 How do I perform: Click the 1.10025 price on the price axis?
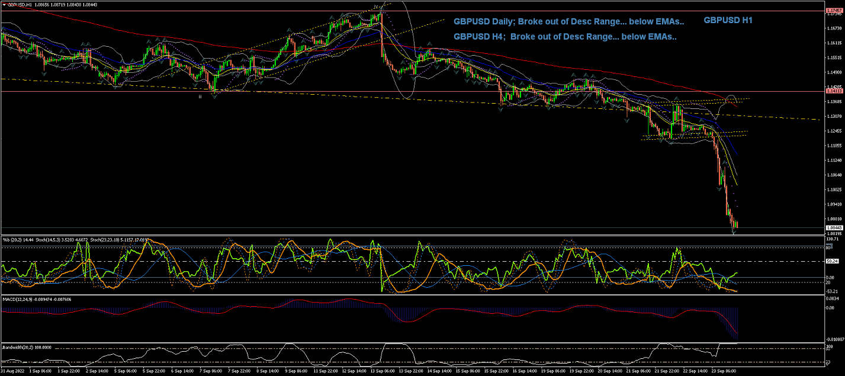[x=834, y=189]
